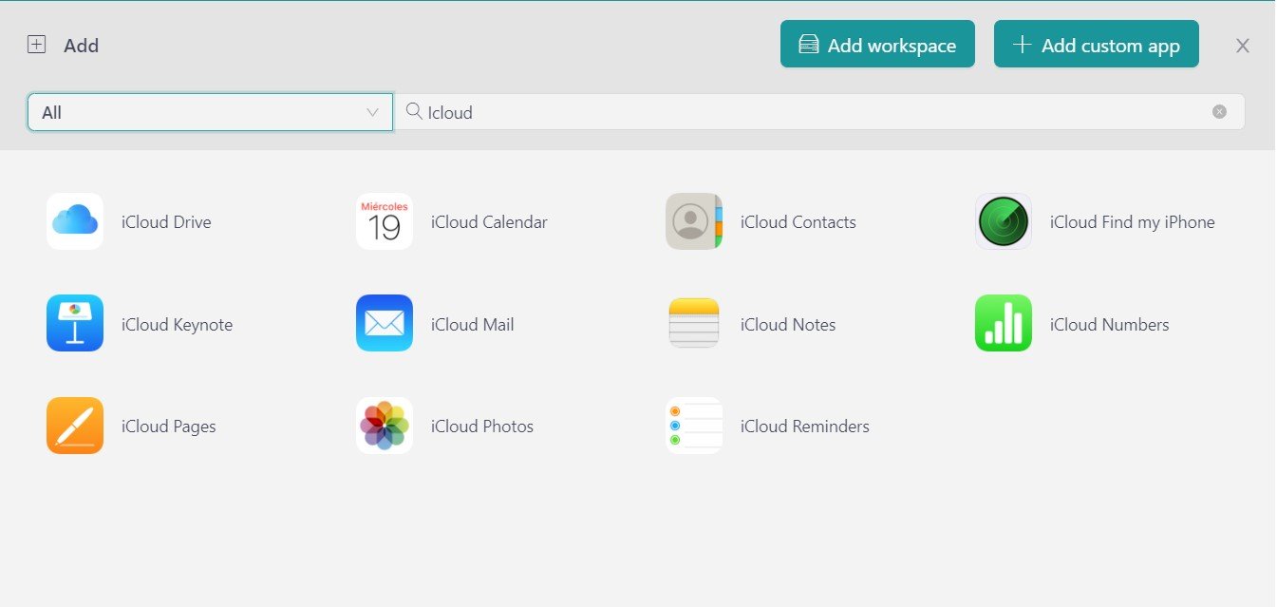Open iCloud Notes
1277x607 pixels.
pos(694,324)
